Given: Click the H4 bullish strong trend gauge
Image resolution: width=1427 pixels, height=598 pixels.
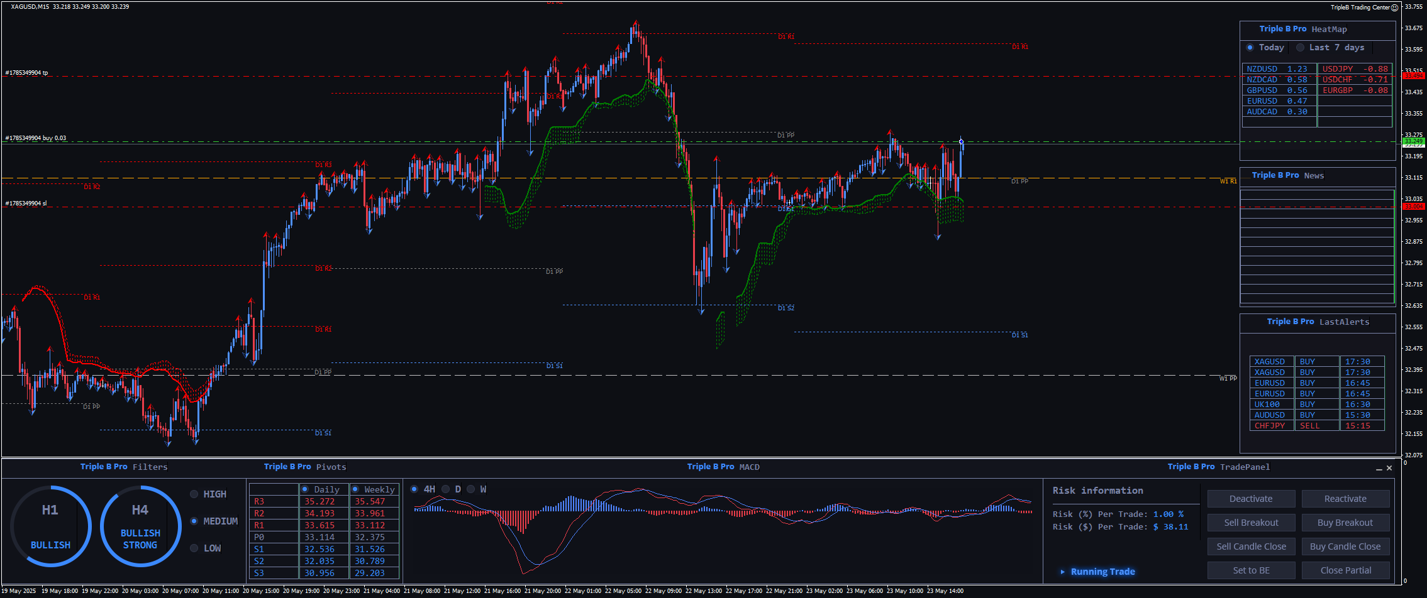Looking at the screenshot, I should 140,526.
